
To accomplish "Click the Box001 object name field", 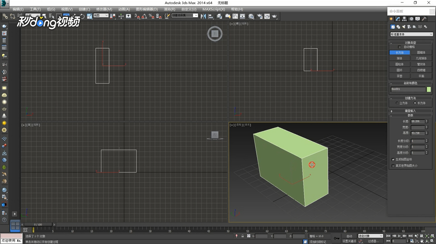I will (408, 89).
